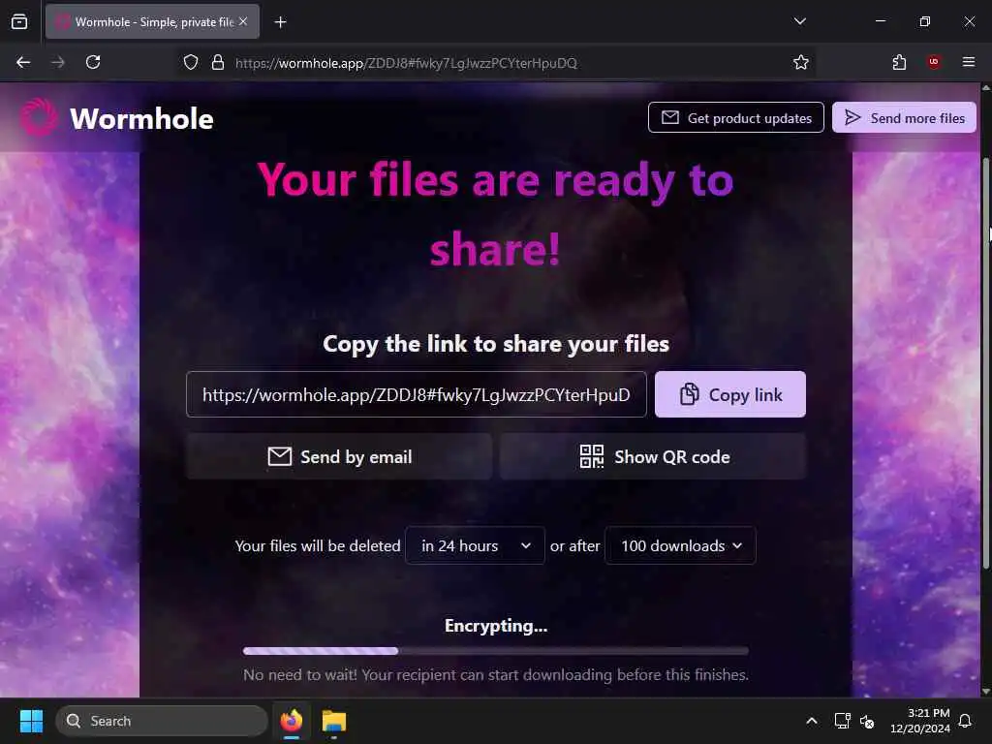Select the share link text field
This screenshot has height=744, width=992.
[x=417, y=395]
